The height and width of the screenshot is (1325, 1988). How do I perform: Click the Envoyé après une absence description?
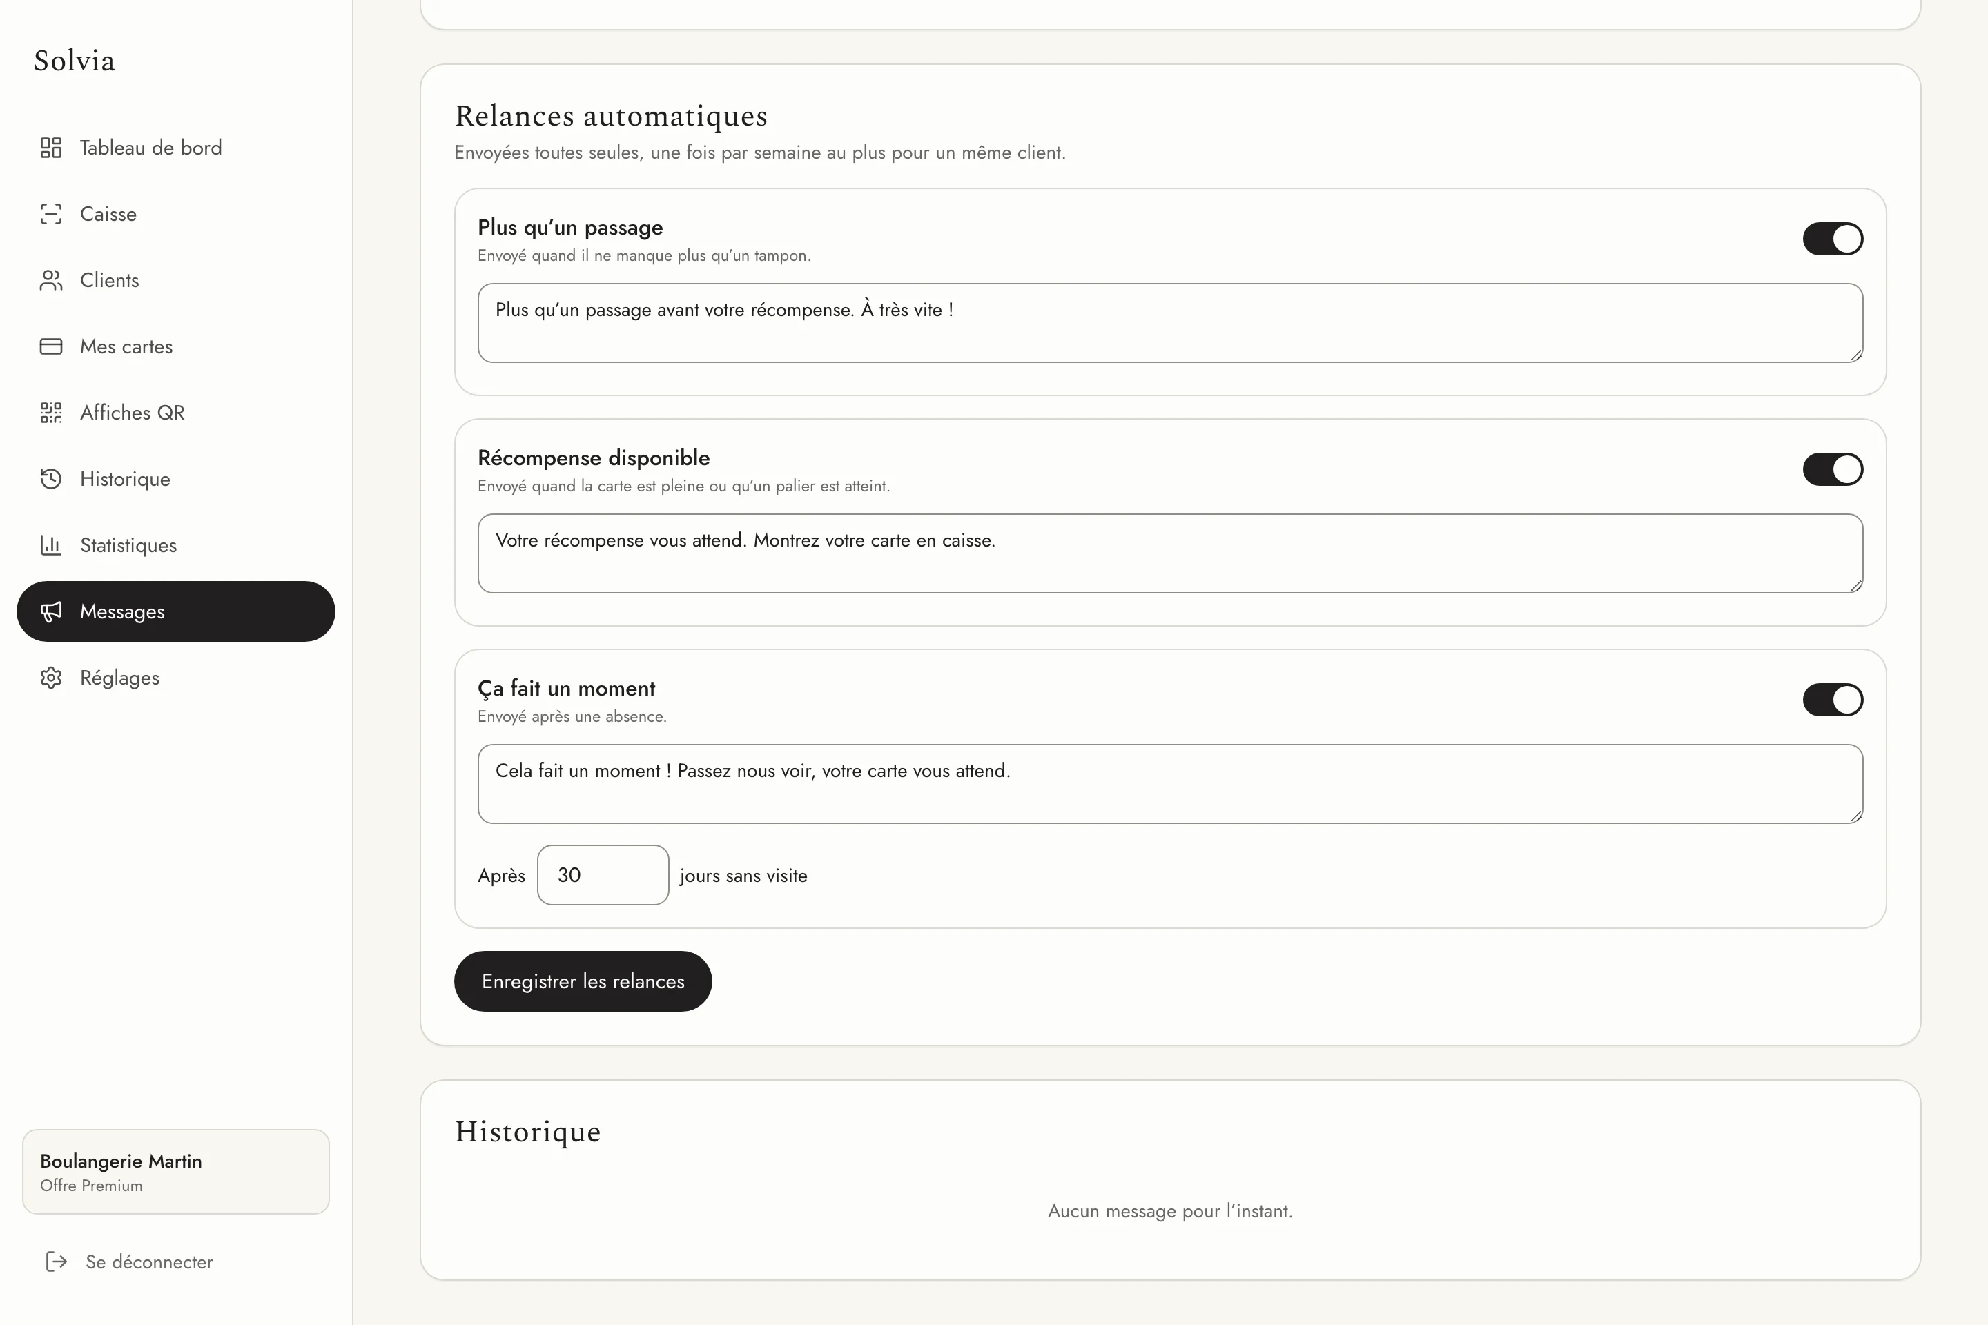coord(572,716)
